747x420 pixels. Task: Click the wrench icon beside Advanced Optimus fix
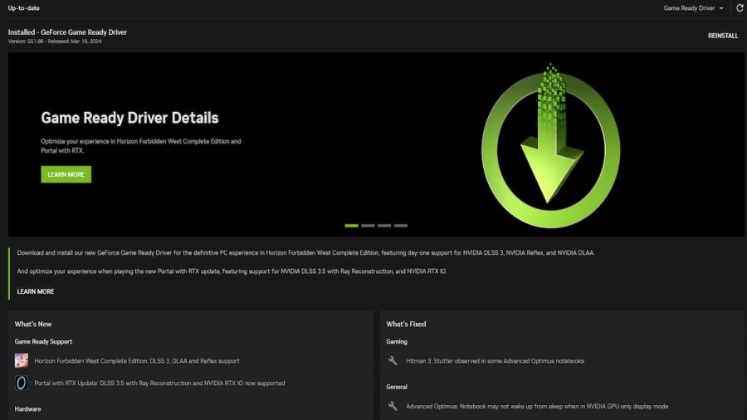393,406
